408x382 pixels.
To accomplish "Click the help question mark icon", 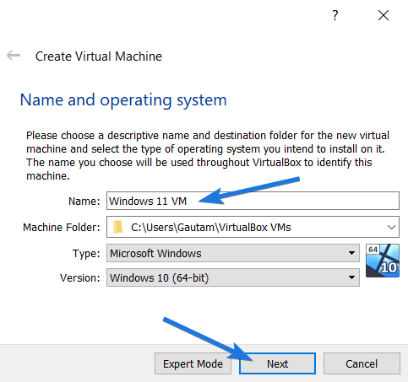I will click(x=335, y=15).
